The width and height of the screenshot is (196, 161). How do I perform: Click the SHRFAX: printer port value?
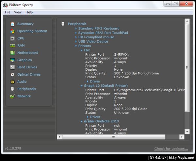122,54
